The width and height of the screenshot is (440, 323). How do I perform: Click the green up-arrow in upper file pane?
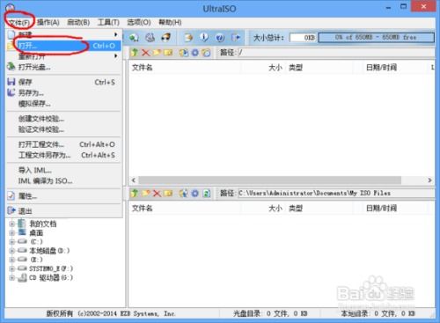135,53
